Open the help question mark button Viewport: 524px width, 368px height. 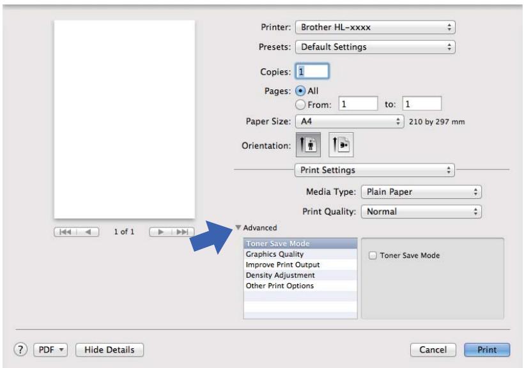[20, 349]
